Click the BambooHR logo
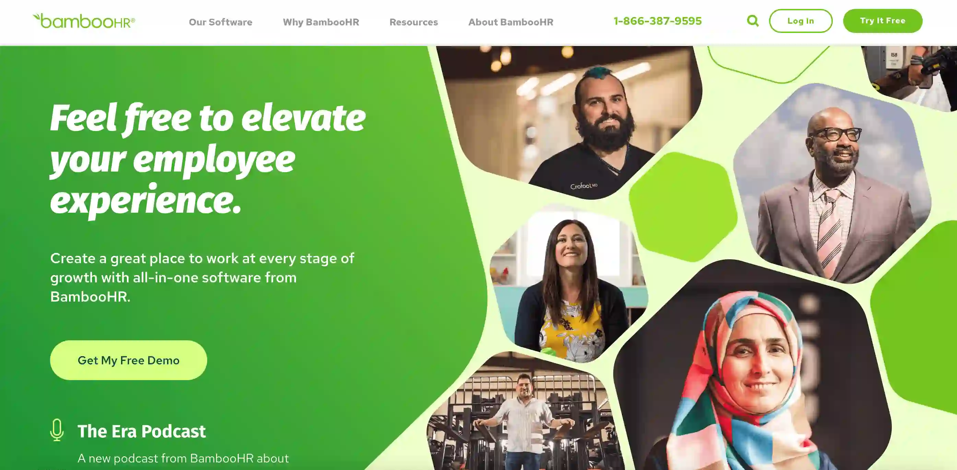 click(84, 21)
